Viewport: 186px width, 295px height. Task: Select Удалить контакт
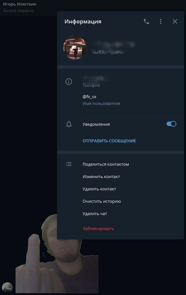pyautogui.click(x=99, y=189)
